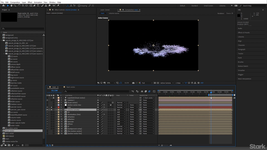Select the Eraser tool
This screenshot has width=267, height=150.
pyautogui.click(x=49, y=6)
